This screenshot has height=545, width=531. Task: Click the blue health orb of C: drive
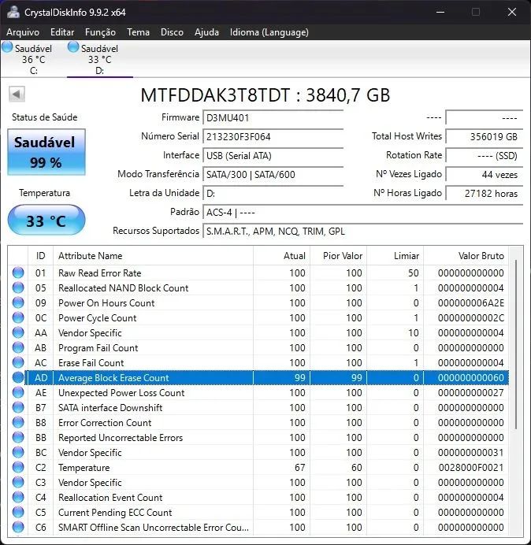click(7, 47)
